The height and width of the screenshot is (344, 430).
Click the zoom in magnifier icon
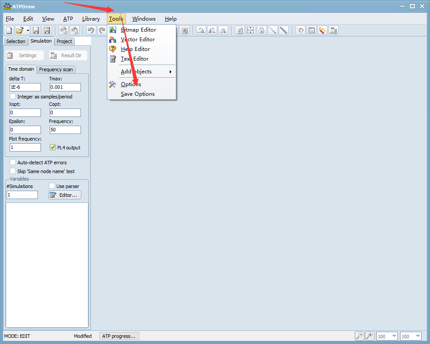click(370, 336)
